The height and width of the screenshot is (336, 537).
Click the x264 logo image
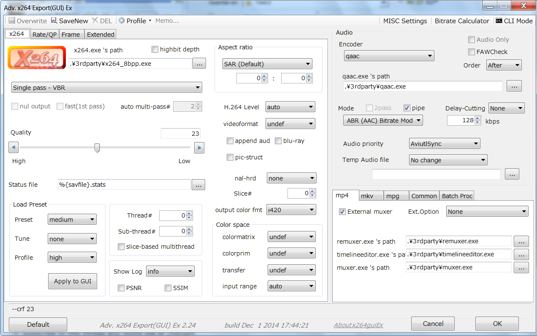click(37, 58)
